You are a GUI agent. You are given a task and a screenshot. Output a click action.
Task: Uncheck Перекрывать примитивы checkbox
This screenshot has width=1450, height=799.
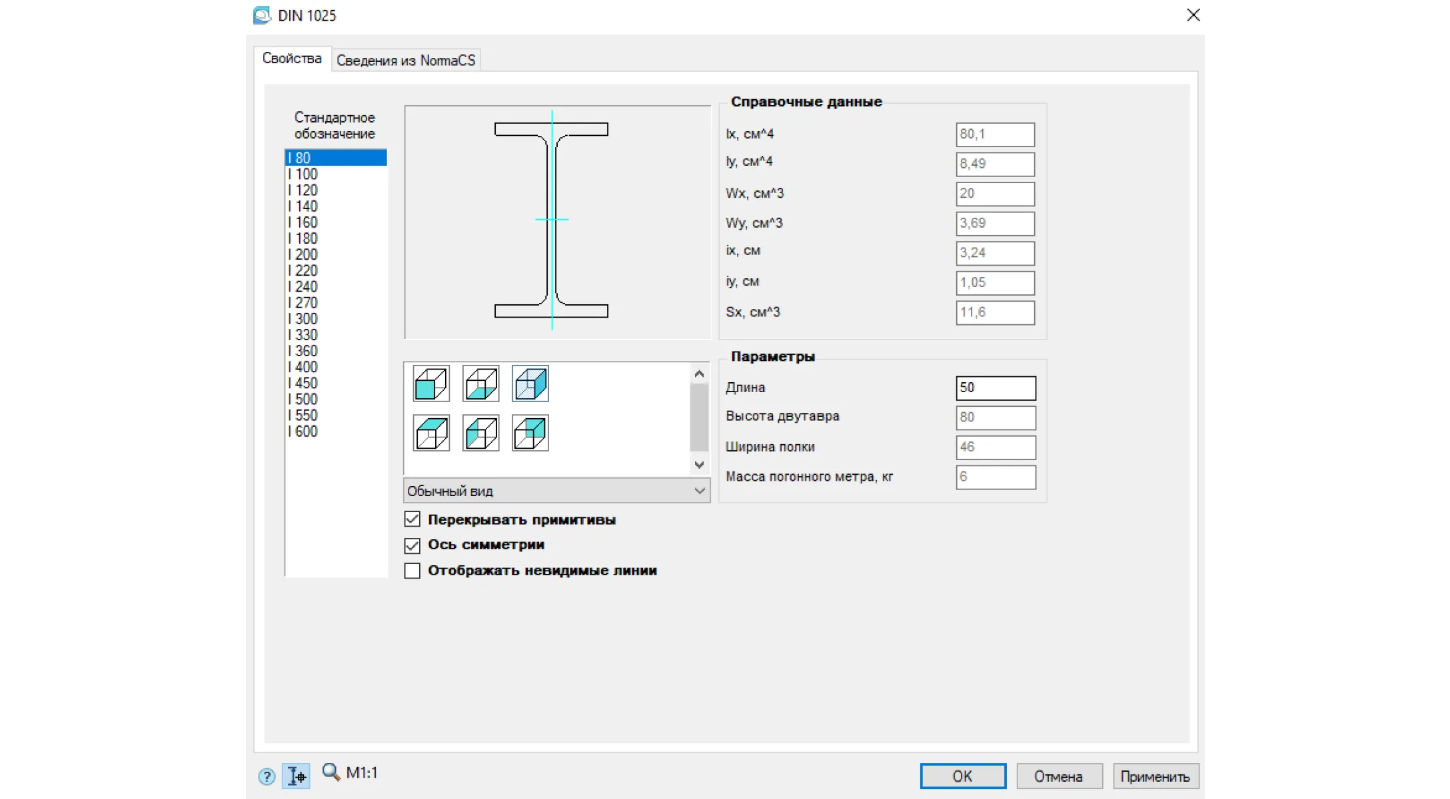pos(412,519)
